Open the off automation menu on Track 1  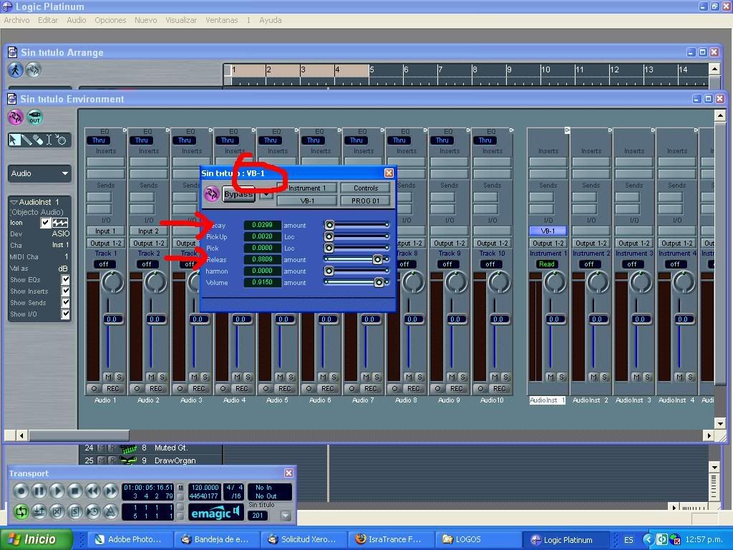[104, 264]
